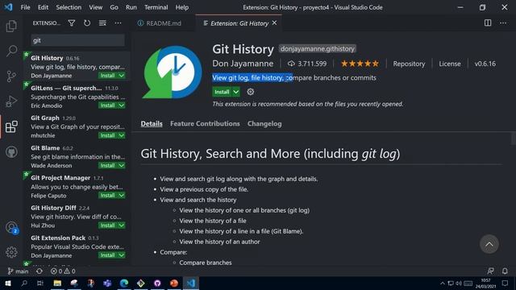The image size is (516, 290).
Task: Close the Extension: Git History tab
Action: pyautogui.click(x=274, y=23)
